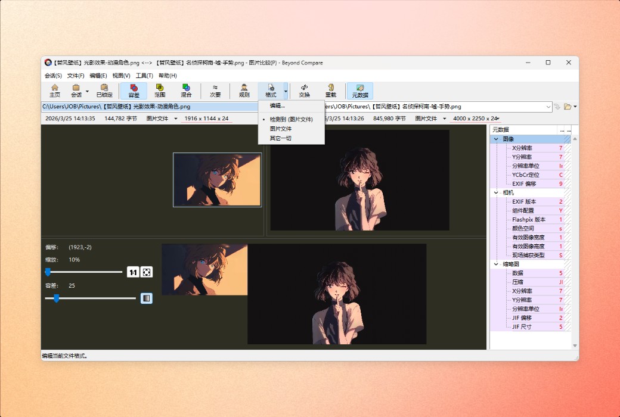Click the 交换 swap sides icon
Screen dimensions: 620x417
point(304,91)
